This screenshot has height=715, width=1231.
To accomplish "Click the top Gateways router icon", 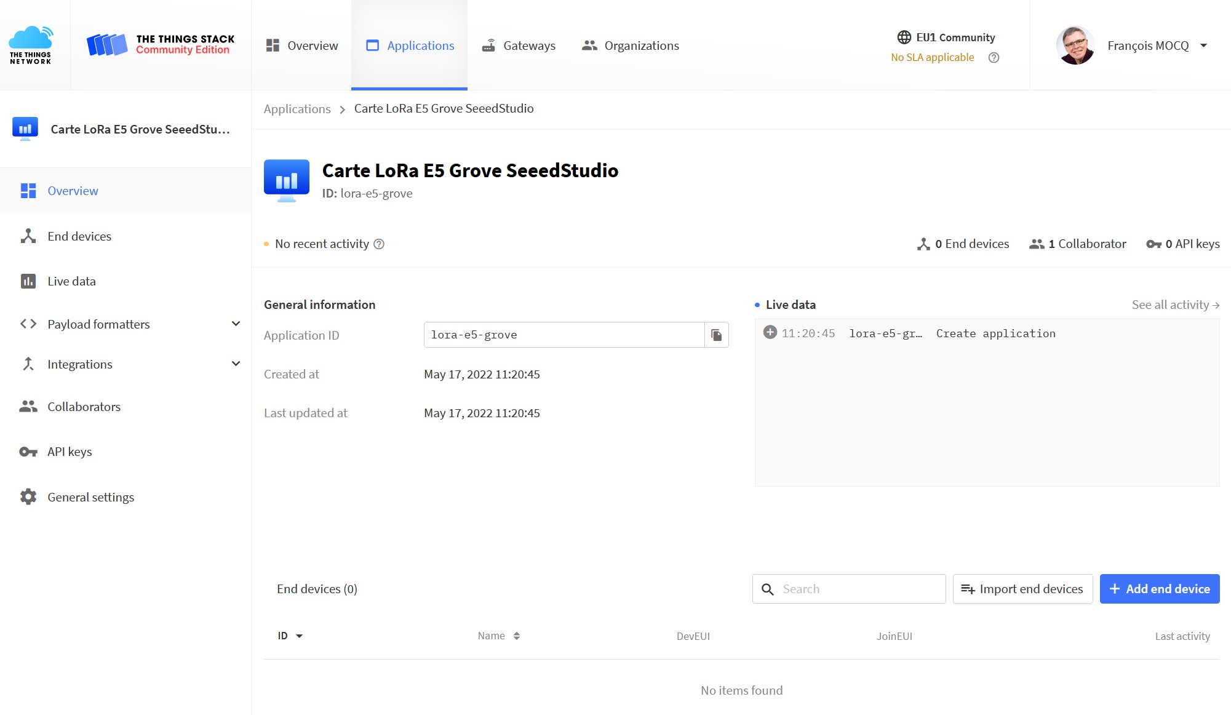I will pos(488,46).
